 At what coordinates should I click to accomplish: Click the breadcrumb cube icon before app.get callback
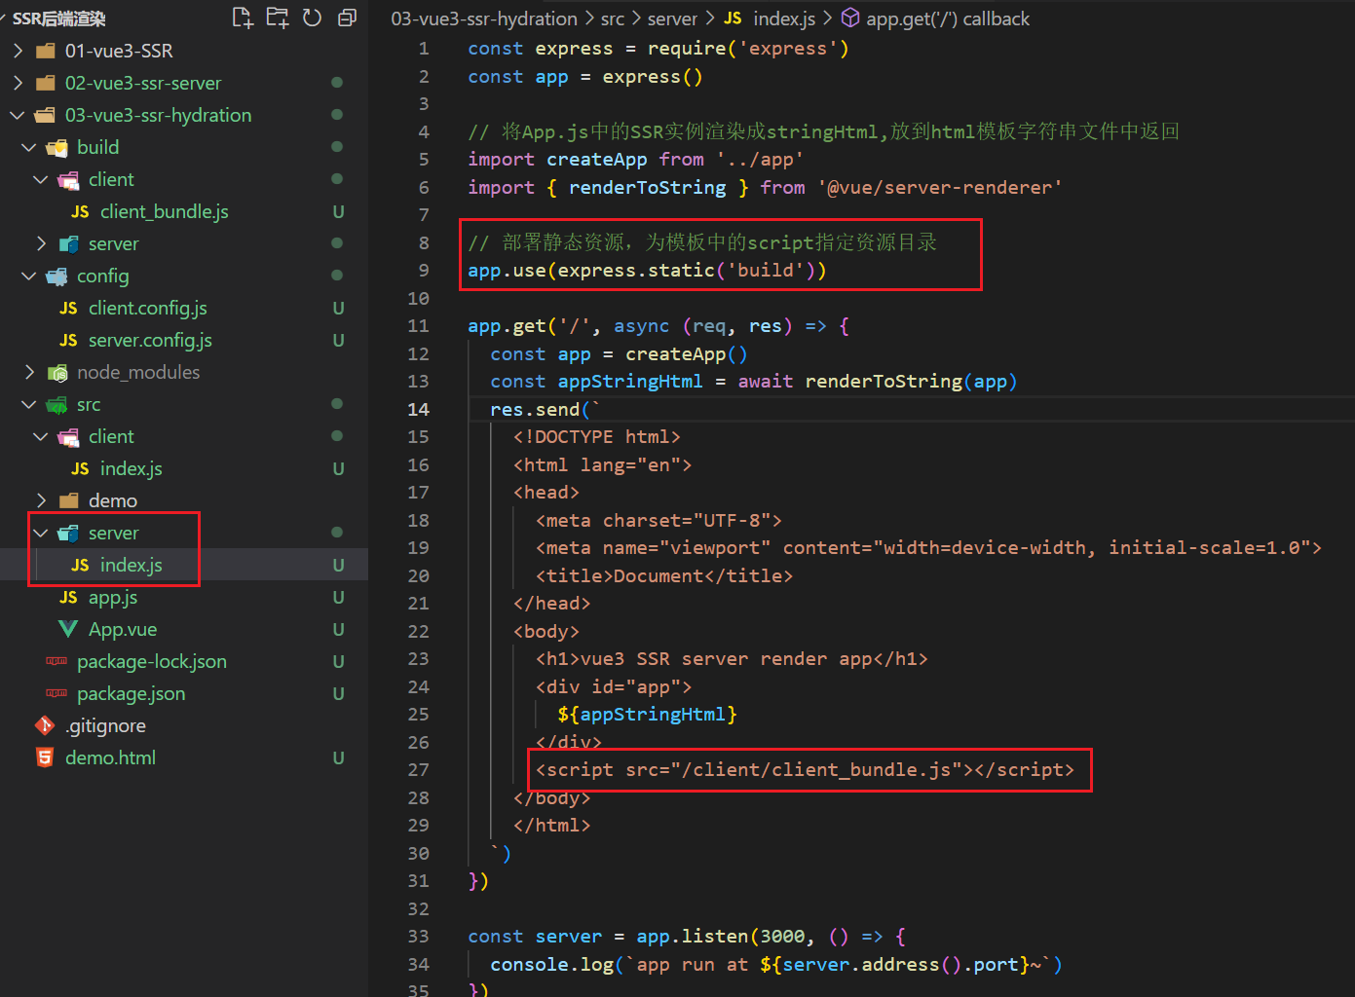(850, 18)
